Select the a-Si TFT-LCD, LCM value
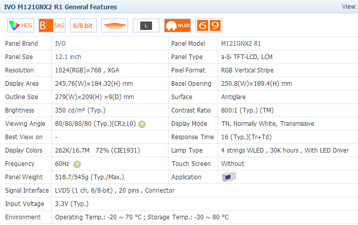The height and width of the screenshot is (225, 358). 247,57
